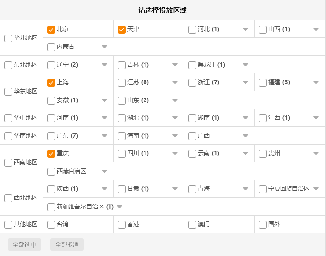Expand the 宁夏回族自治区 dropdown arrow

(316, 189)
